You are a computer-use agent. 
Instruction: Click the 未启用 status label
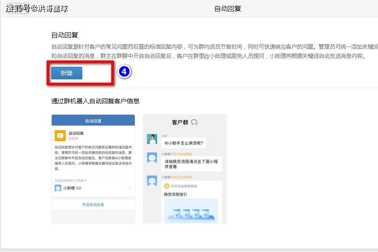click(x=73, y=139)
